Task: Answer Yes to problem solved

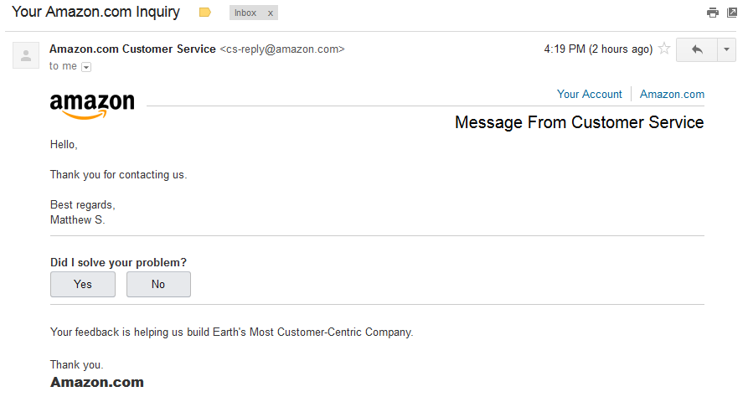Action: coord(83,284)
